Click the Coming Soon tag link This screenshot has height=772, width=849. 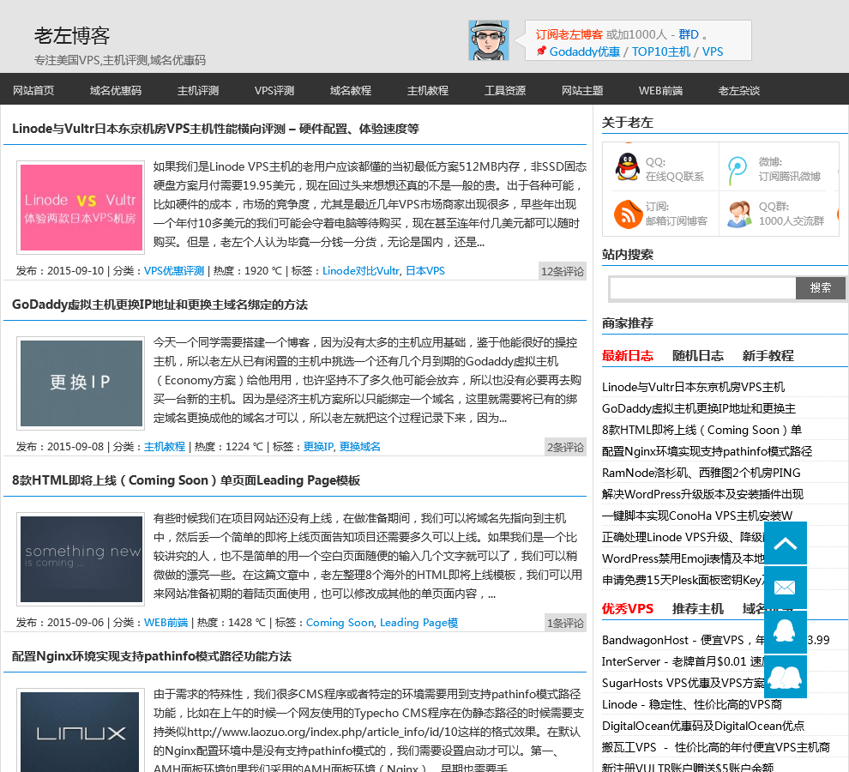pos(340,623)
